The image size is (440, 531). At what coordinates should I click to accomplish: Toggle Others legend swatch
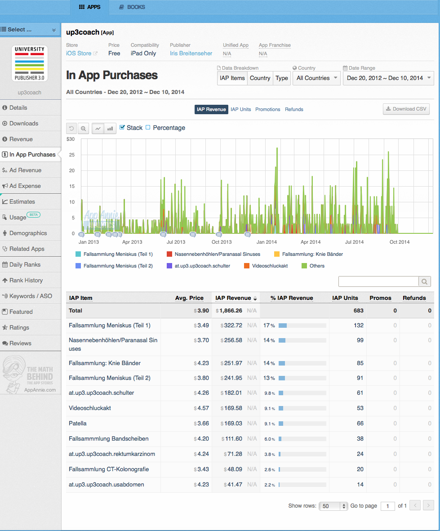click(x=304, y=266)
